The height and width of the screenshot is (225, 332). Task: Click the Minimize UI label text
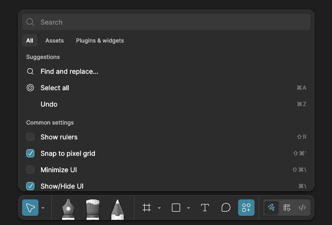pyautogui.click(x=58, y=170)
